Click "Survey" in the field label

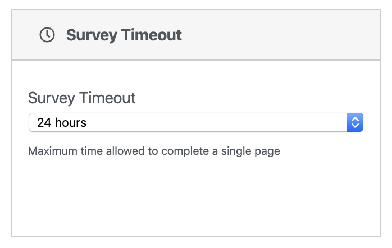52,98
